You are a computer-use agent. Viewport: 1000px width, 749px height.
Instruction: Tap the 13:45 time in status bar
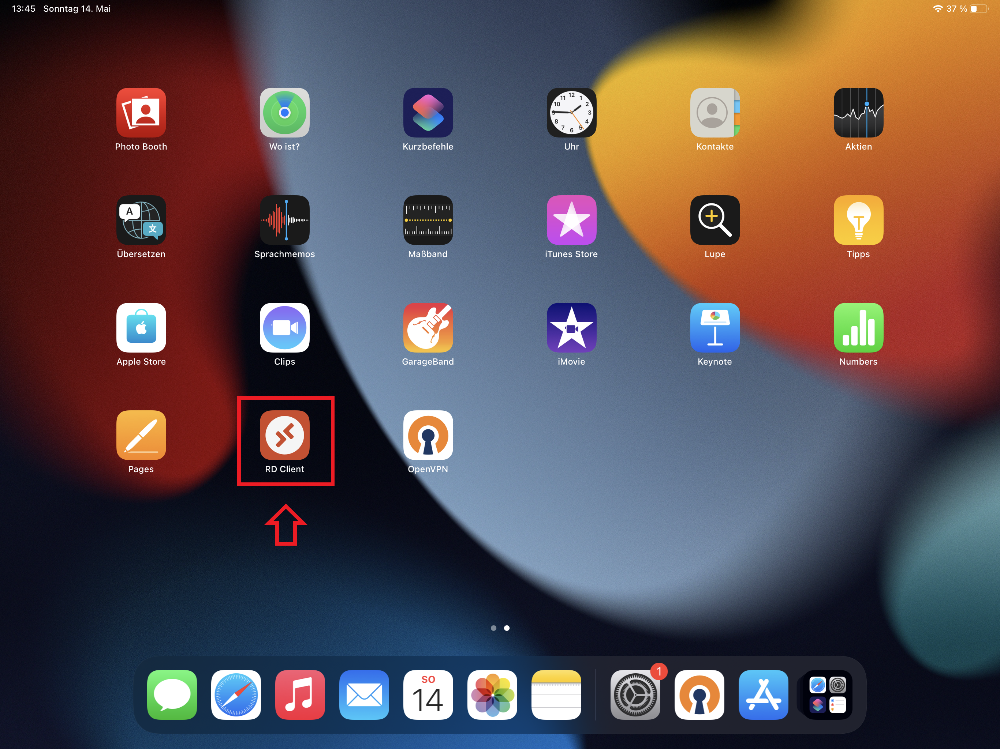pyautogui.click(x=23, y=8)
